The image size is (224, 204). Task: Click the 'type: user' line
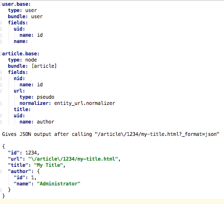(22, 10)
